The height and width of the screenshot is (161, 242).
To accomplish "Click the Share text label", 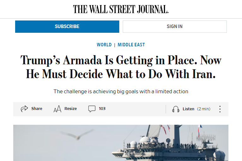I will 37,109.
